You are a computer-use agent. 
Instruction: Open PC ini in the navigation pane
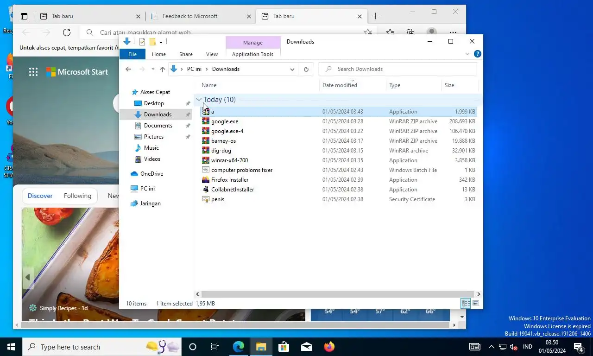(x=147, y=189)
